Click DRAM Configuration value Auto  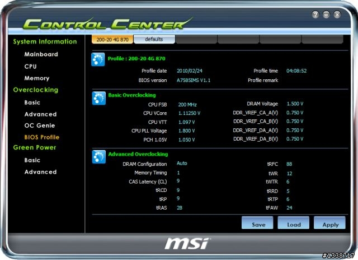coord(182,163)
